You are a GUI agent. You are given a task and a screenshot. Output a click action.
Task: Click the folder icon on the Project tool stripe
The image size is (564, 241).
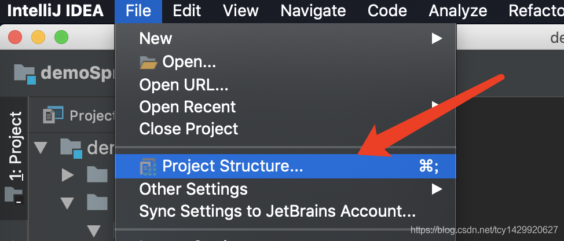pos(14,196)
